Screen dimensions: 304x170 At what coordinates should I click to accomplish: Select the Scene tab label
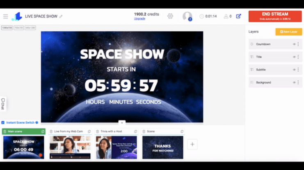(151, 131)
